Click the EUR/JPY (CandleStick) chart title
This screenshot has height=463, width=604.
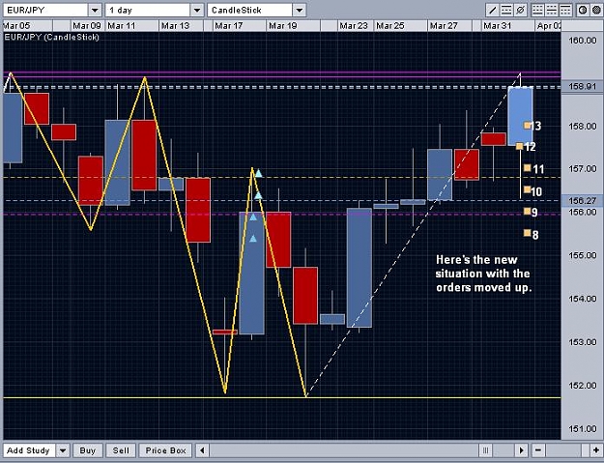tap(51, 38)
